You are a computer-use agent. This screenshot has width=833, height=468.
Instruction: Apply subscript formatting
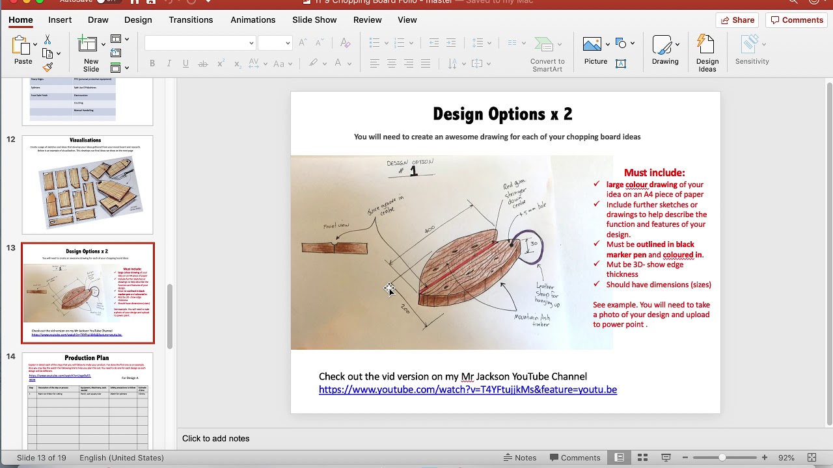point(238,64)
